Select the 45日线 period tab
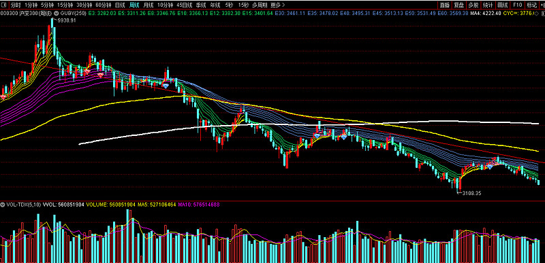 (x=185, y=5)
